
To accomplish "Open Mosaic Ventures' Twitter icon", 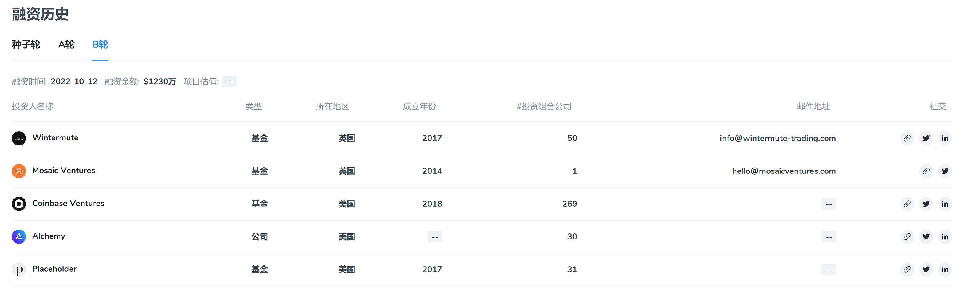I will coord(945,171).
